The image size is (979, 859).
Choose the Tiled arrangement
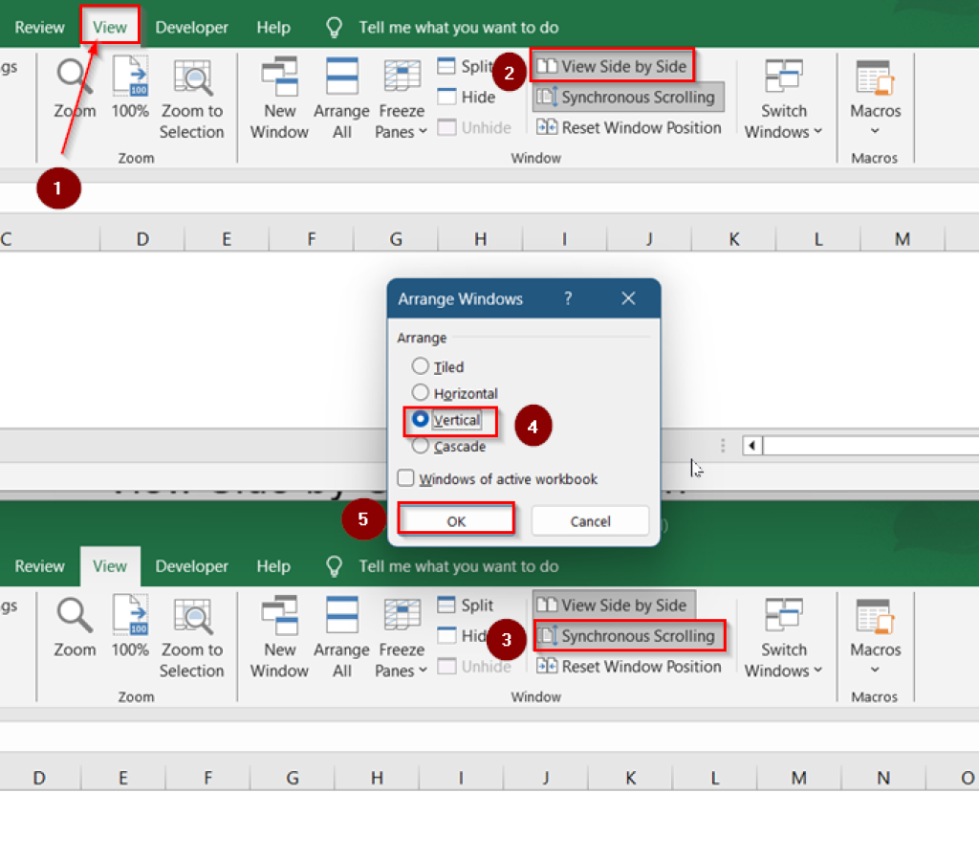click(x=421, y=366)
